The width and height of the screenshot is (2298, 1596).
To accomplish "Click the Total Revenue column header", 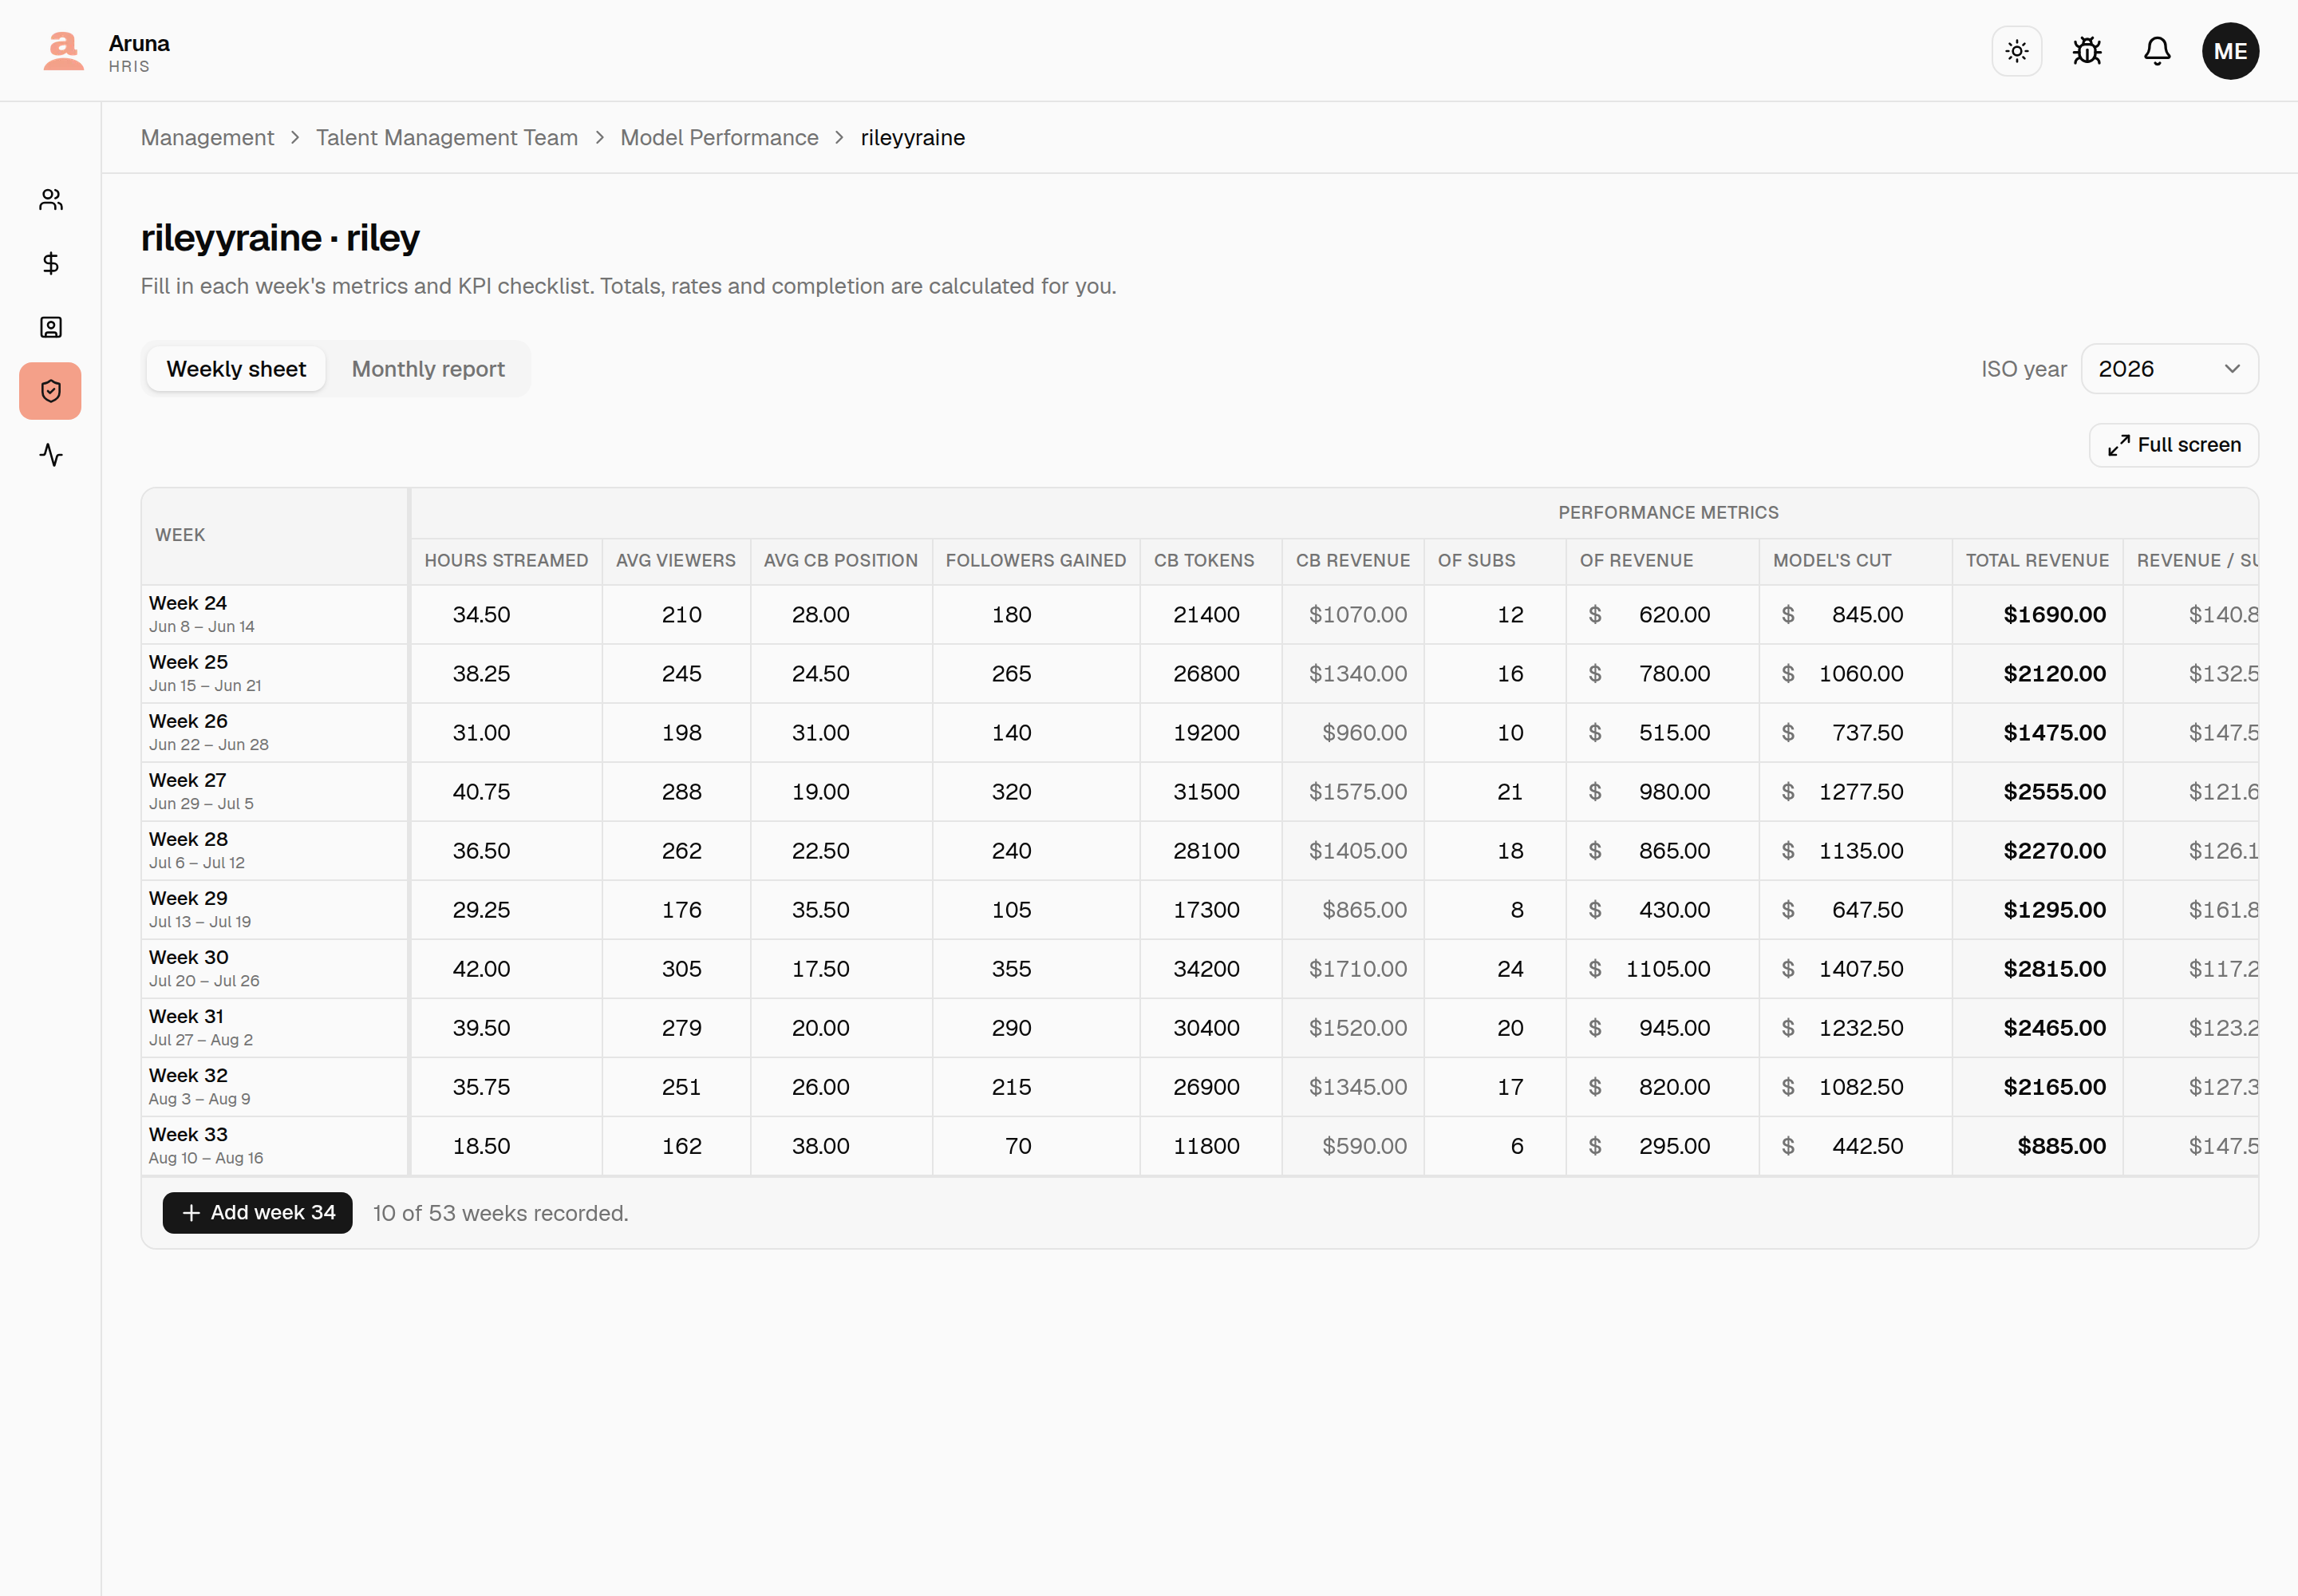I will click(x=2037, y=561).
